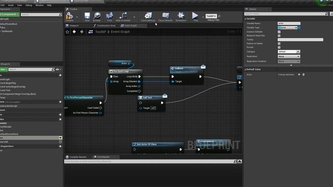Open the Debug menu
The width and height of the screenshot is (333, 187).
(x=29, y=5)
